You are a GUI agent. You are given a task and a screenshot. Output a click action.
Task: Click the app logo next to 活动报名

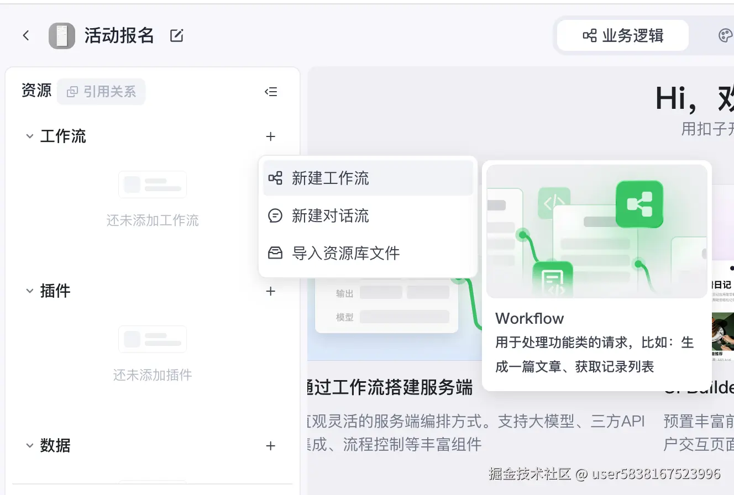point(62,35)
